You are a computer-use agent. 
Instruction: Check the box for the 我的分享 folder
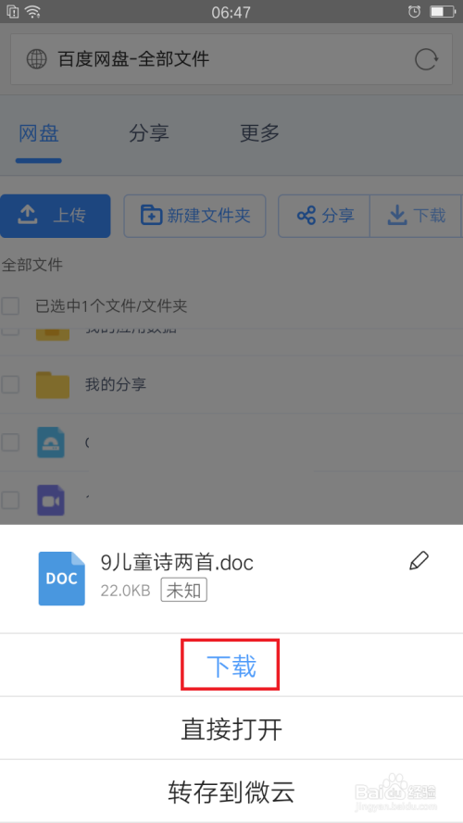[x=10, y=385]
